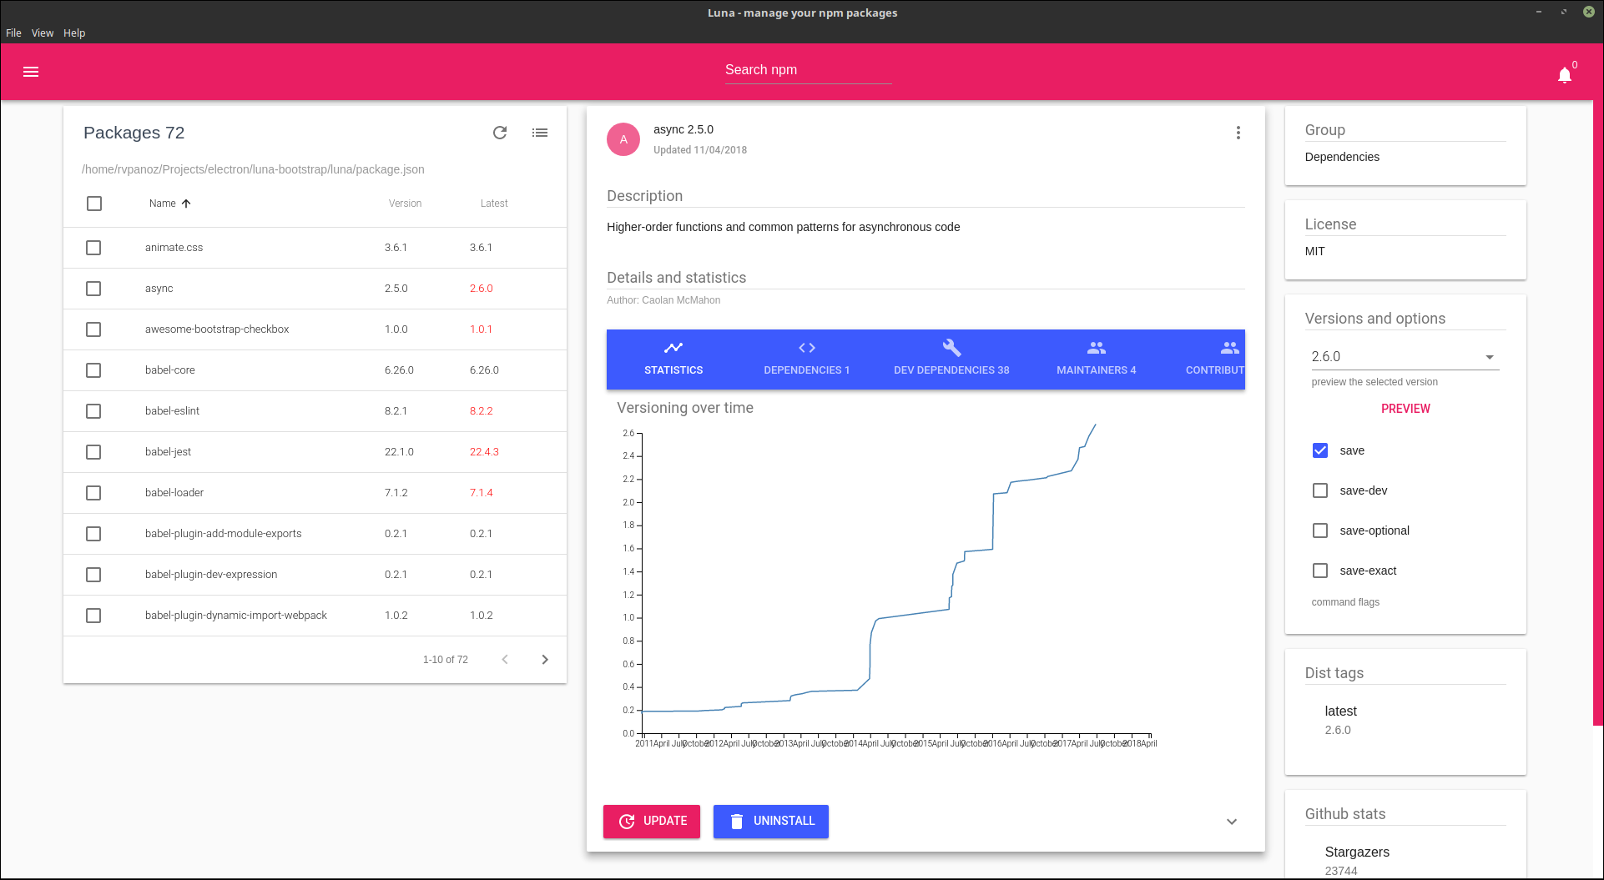Open the notifications bell
Screen dimensions: 1604x880
pos(1565,75)
